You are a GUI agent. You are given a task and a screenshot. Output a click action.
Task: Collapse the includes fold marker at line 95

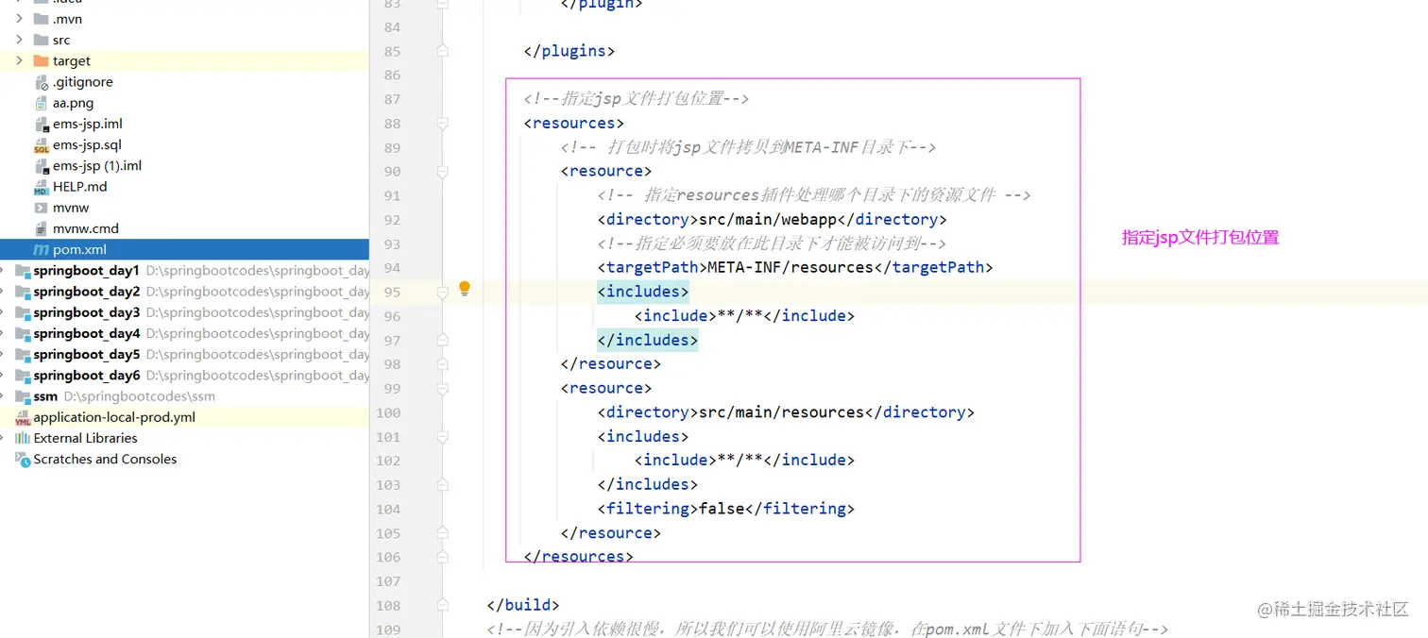441,293
